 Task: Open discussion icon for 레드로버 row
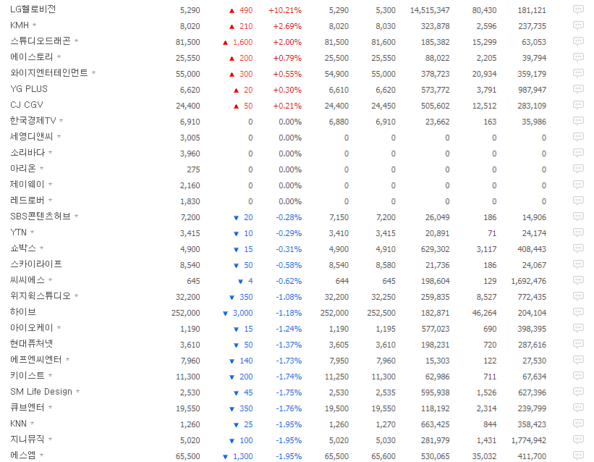click(x=578, y=201)
